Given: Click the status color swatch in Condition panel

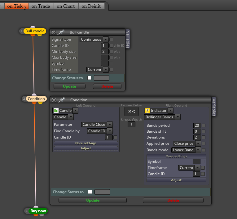Looking at the screenshot, I should 102,192.
